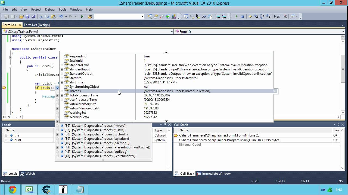Click the WorkingSet64 property row

point(166,117)
